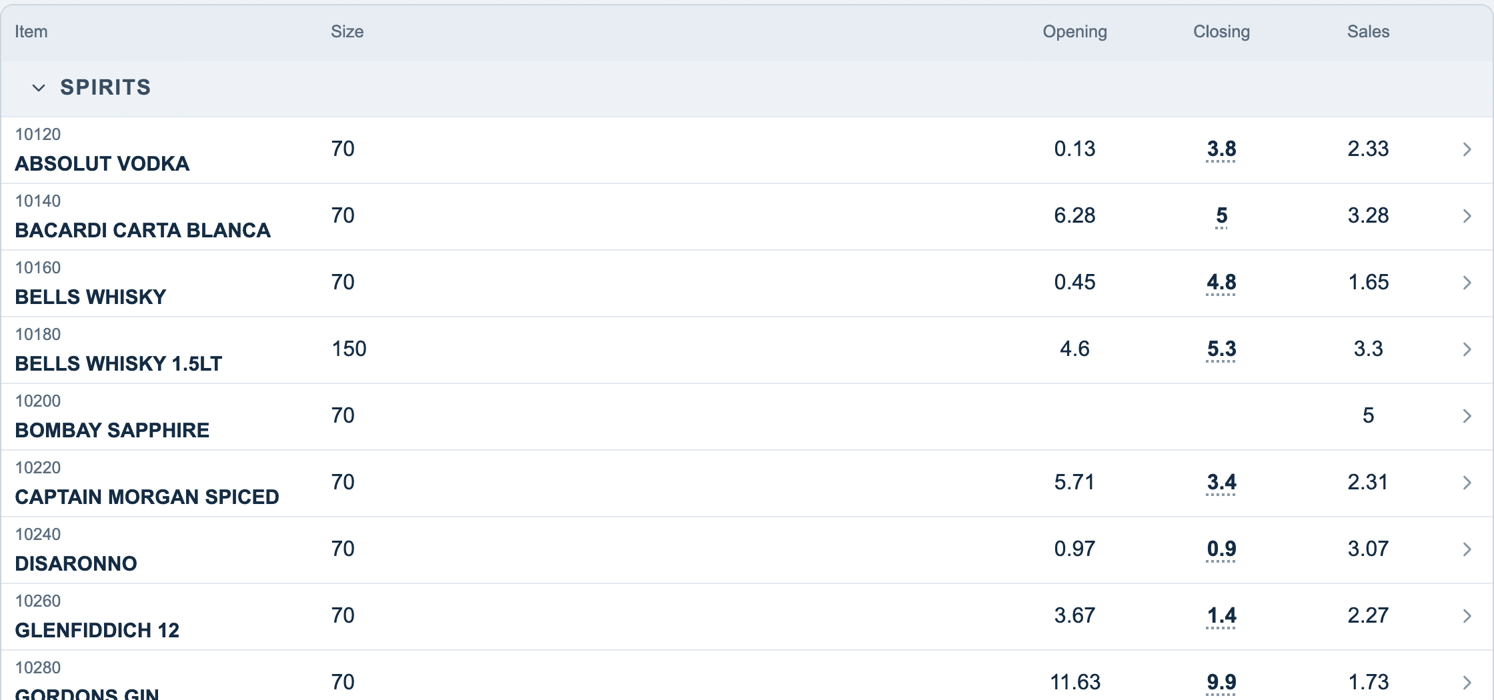The width and height of the screenshot is (1494, 700).
Task: Edit closing value 3.8 for Absolut Vodka
Action: (x=1221, y=149)
